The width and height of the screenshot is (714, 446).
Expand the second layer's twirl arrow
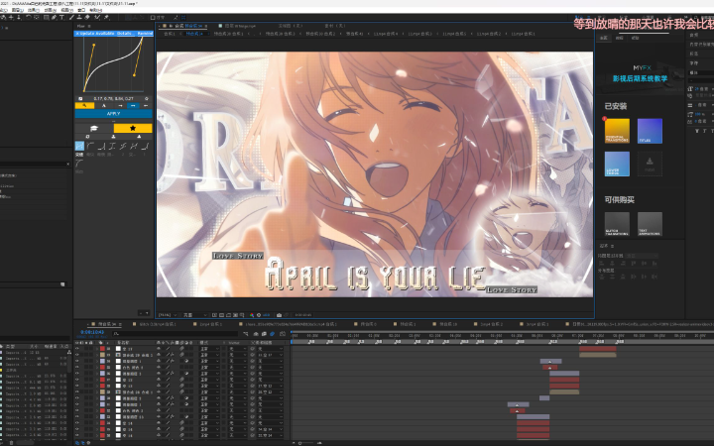click(97, 355)
